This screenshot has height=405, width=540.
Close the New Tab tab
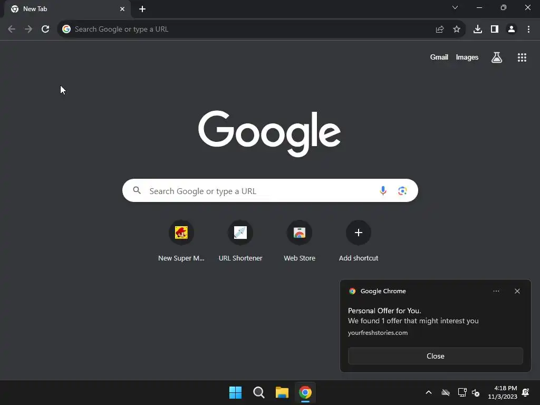[122, 9]
